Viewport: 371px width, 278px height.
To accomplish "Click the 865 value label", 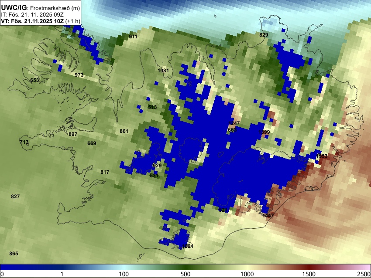I will (x=14, y=254).
